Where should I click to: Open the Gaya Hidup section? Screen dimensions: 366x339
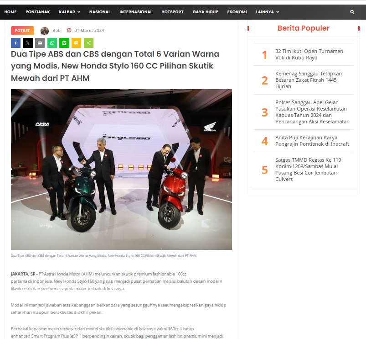(x=206, y=12)
